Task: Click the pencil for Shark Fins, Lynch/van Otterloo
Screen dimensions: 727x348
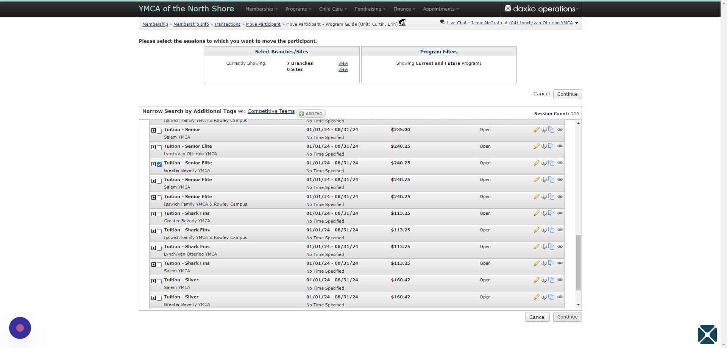Action: [x=537, y=247]
